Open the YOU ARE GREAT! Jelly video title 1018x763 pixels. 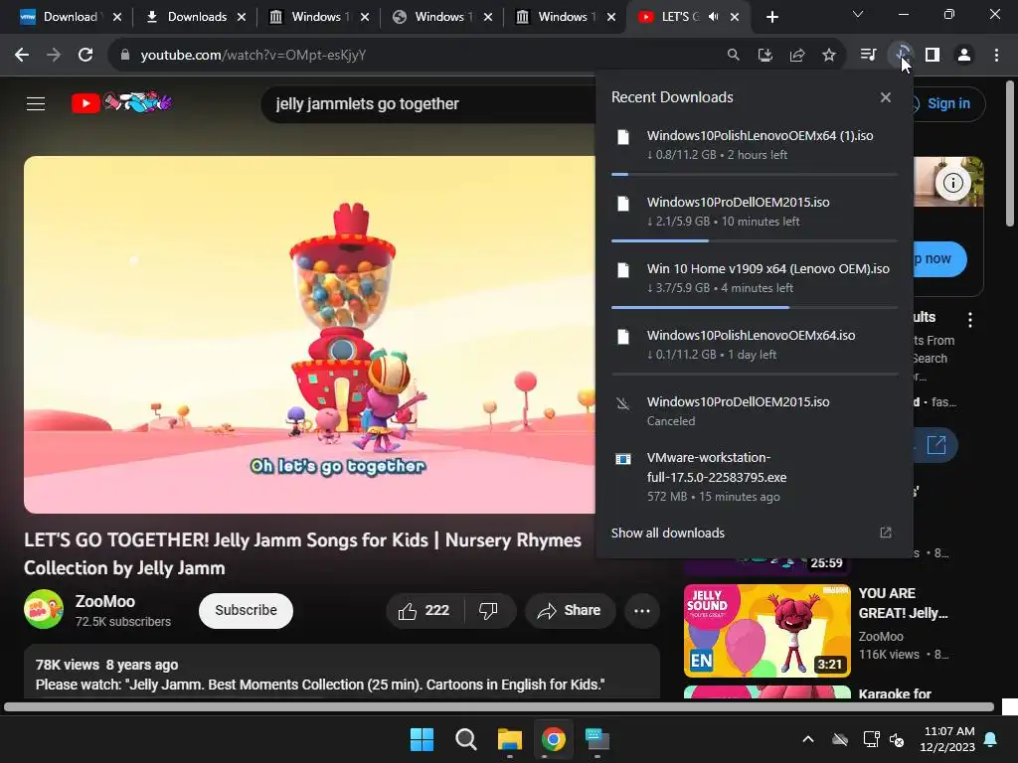click(903, 603)
